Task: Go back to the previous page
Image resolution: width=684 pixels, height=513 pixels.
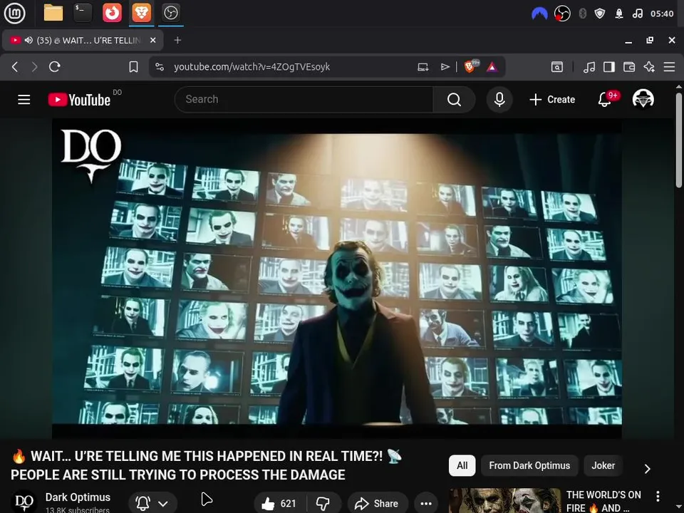Action: (x=15, y=67)
